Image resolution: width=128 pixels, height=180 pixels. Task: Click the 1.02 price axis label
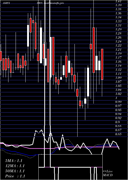118,94
